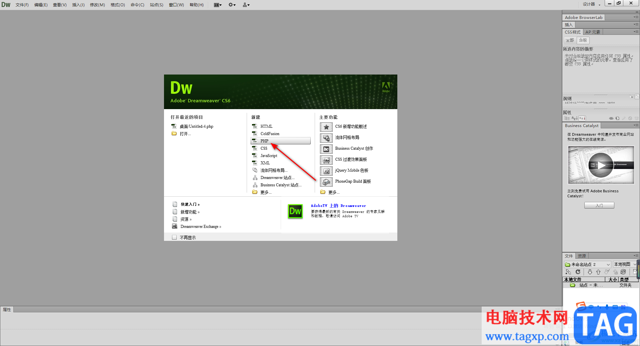Click the 本地文件 column header
Screen dimensions: 640x346
click(x=584, y=279)
